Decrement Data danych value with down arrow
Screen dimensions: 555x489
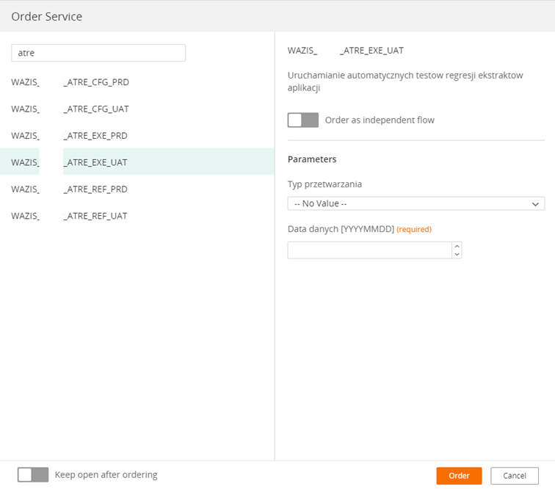[457, 254]
